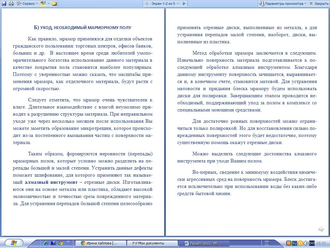Click the orange round tray icon
The width and height of the screenshot is (330, 248).
click(300, 243)
